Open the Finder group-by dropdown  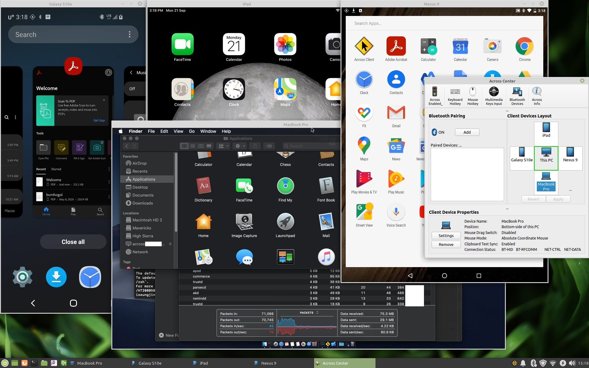pos(223,146)
